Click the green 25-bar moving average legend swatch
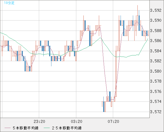164x132 pixels. point(47,128)
